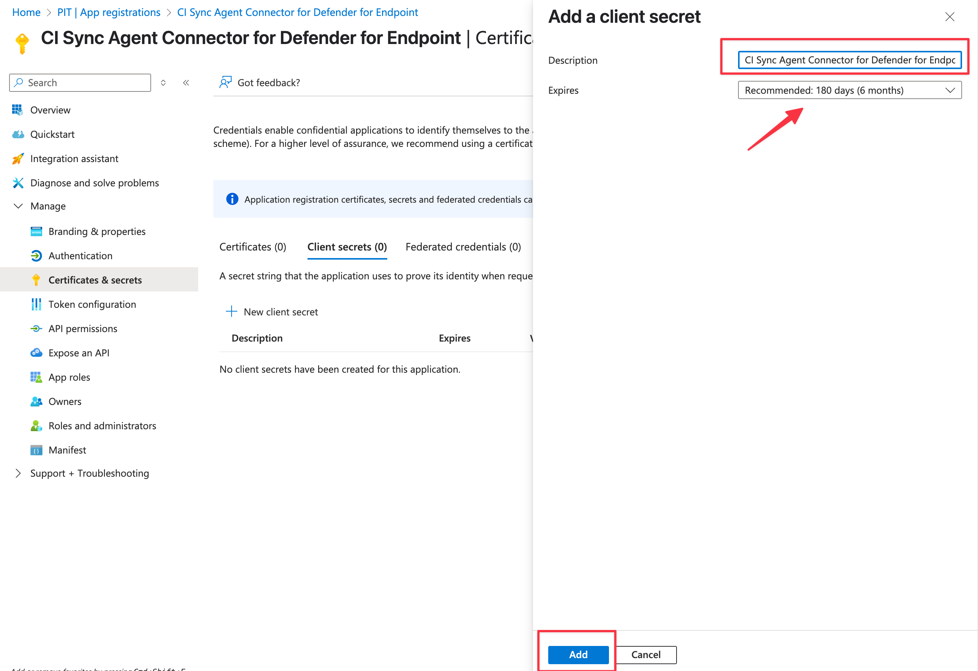
Task: Select the Client secrets (0) tab
Action: tap(347, 247)
